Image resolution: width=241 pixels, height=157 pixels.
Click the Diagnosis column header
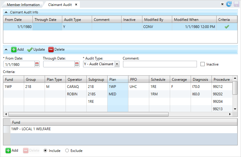tap(201, 80)
